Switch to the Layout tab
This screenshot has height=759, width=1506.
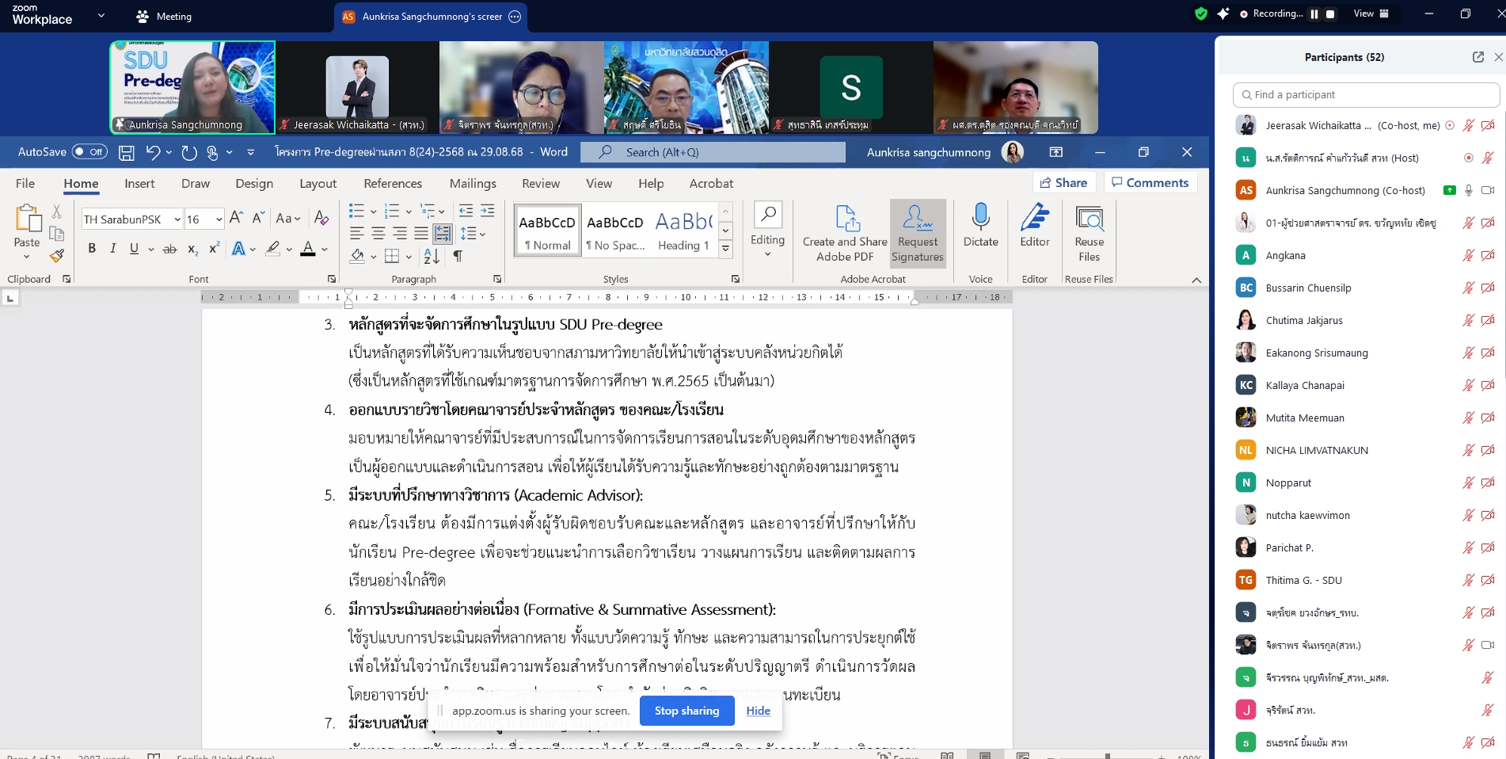[318, 184]
